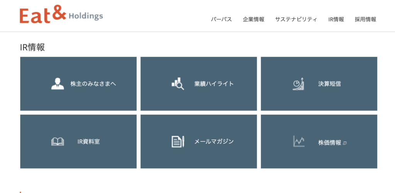Click the Eat& Holdings logo

coord(61,14)
